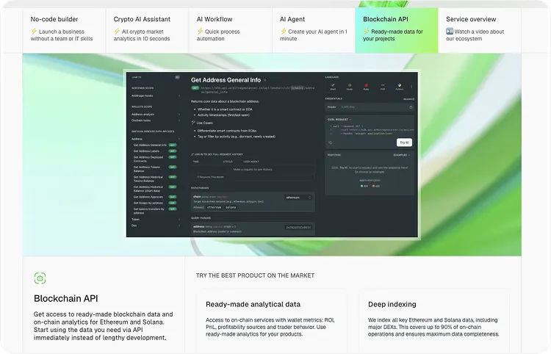Click the icon beside Get Address General Info title

[265, 80]
